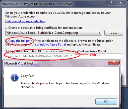This screenshot has height=109, width=128.
Task: Select the SuthishNair_CloudComputing certificate combo box text
Action: pos(42,33)
